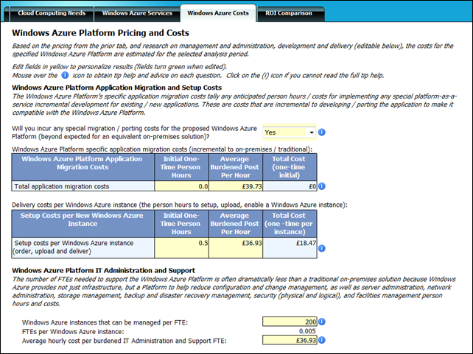Edit migration initial one-time person hours field

181,186
